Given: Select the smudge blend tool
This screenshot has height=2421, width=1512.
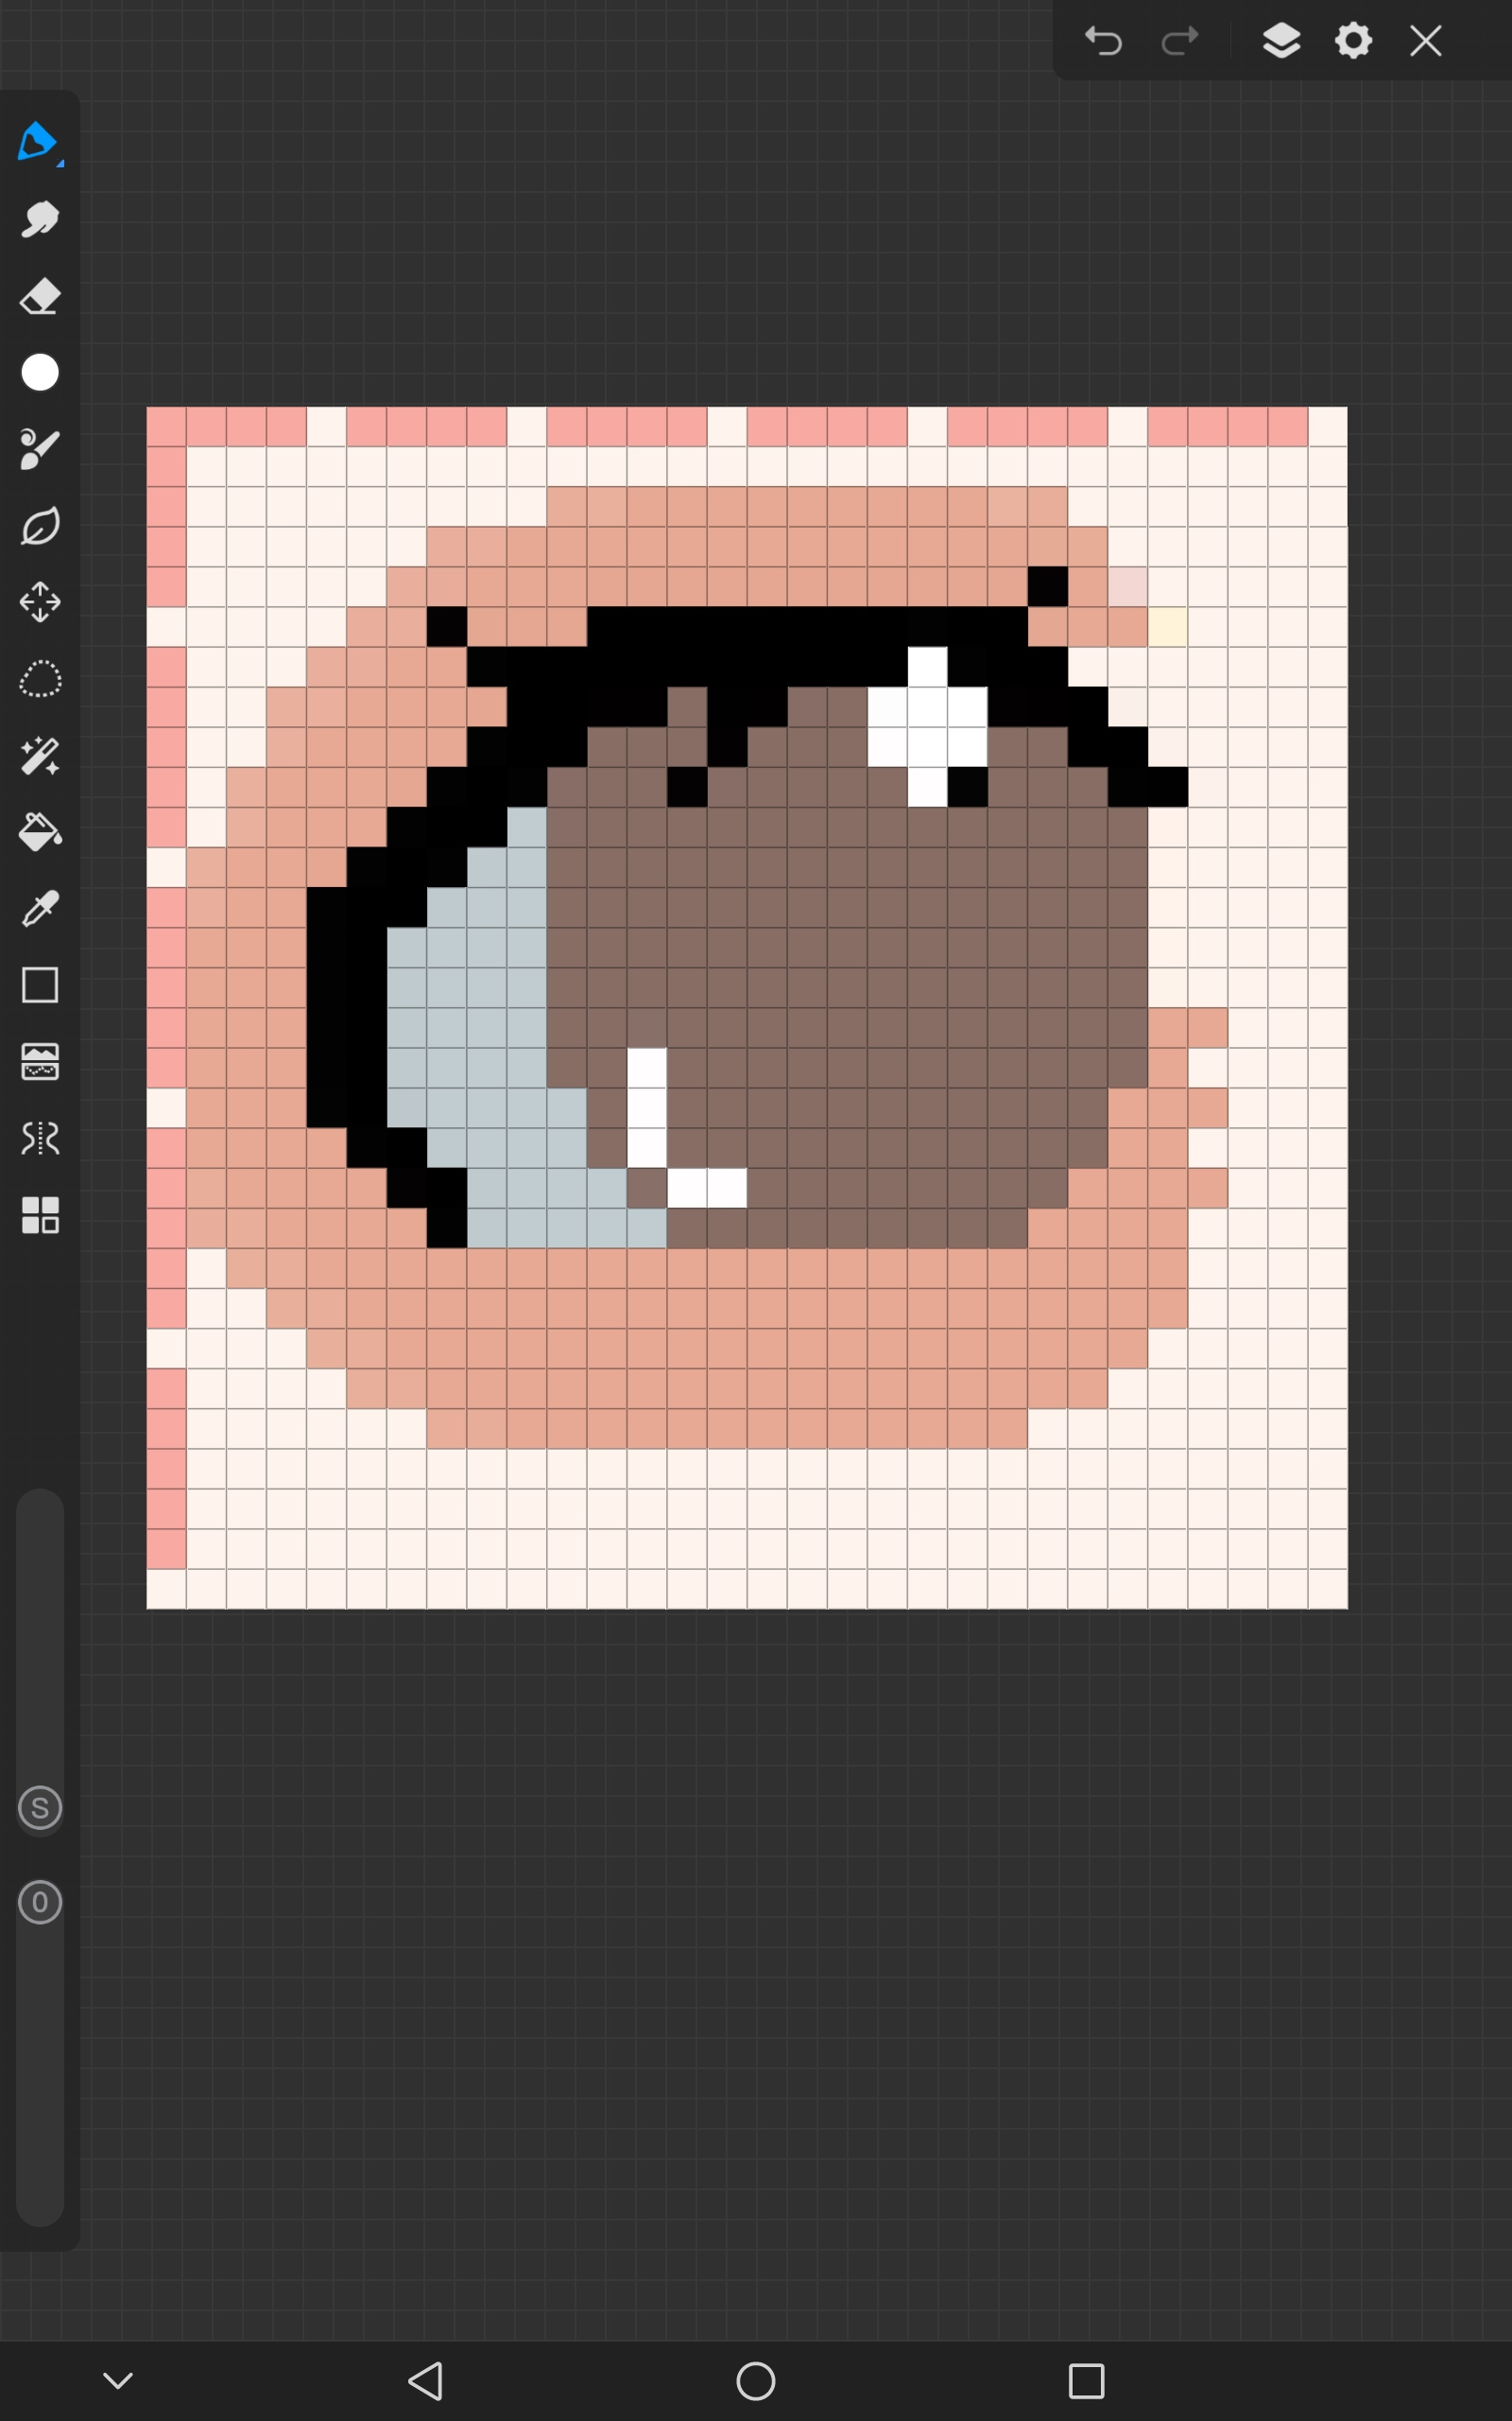Looking at the screenshot, I should tap(40, 220).
